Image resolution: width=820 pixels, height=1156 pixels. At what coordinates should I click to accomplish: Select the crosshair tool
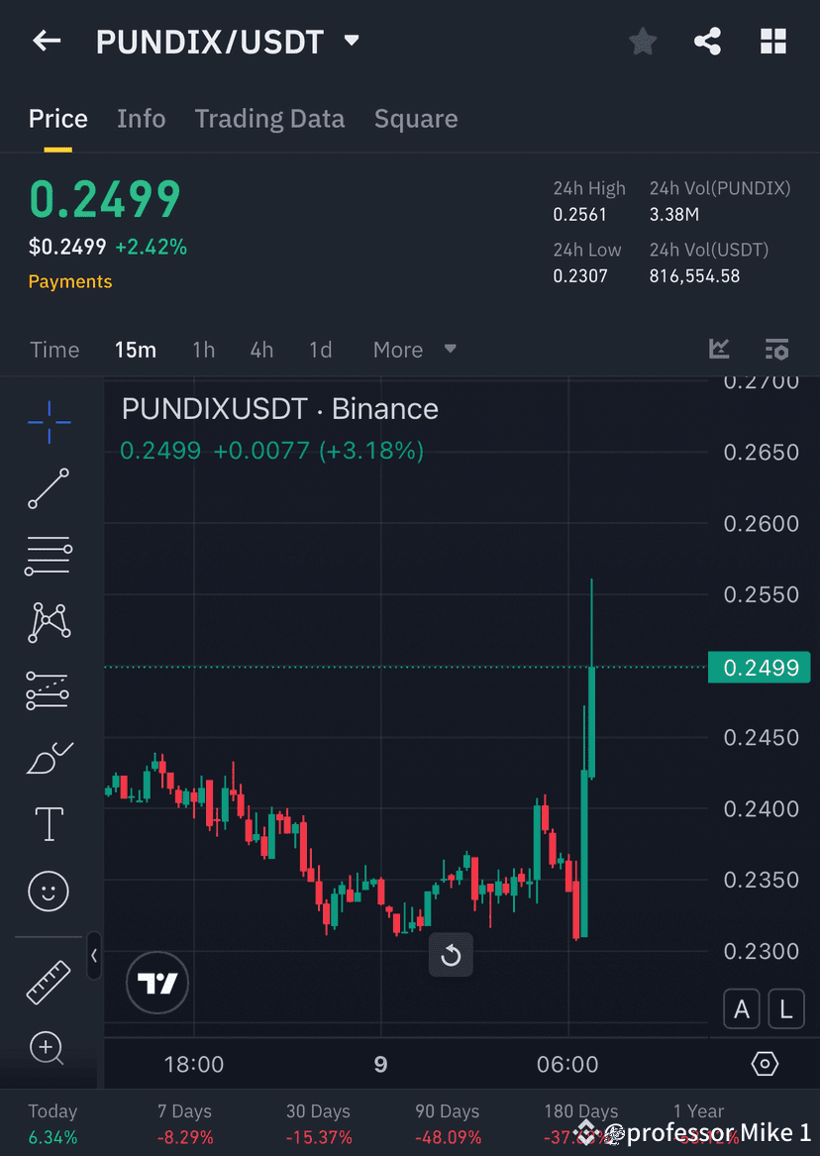[48, 422]
